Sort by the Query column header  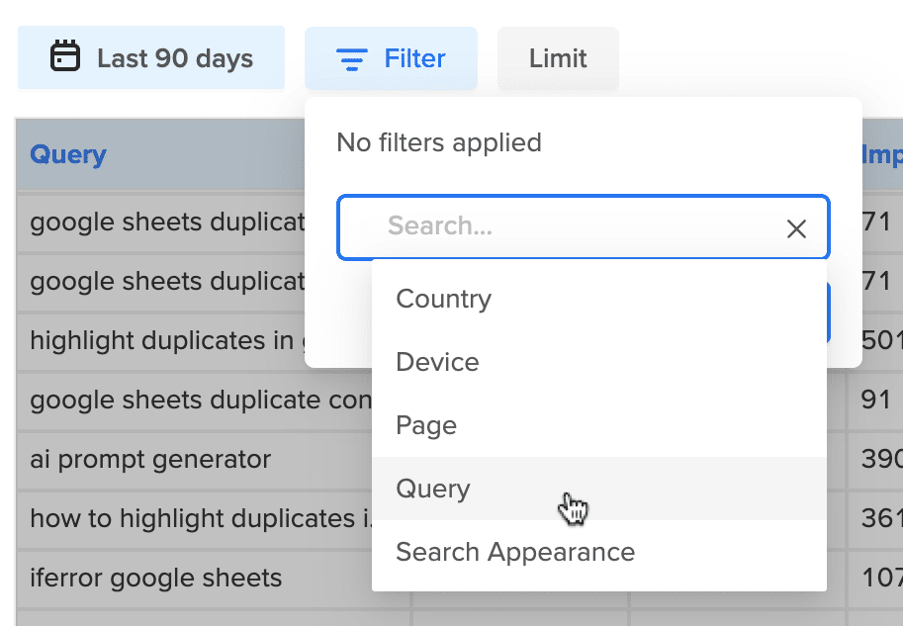68,154
